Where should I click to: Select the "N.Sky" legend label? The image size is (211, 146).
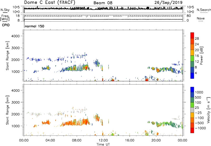5,10
